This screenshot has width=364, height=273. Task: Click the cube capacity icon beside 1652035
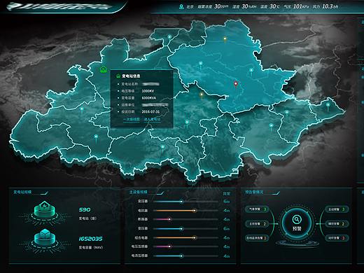[45, 237]
